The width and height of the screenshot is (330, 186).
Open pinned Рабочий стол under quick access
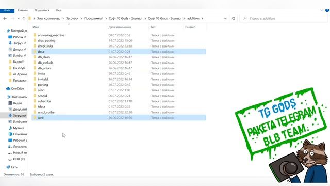(18, 37)
